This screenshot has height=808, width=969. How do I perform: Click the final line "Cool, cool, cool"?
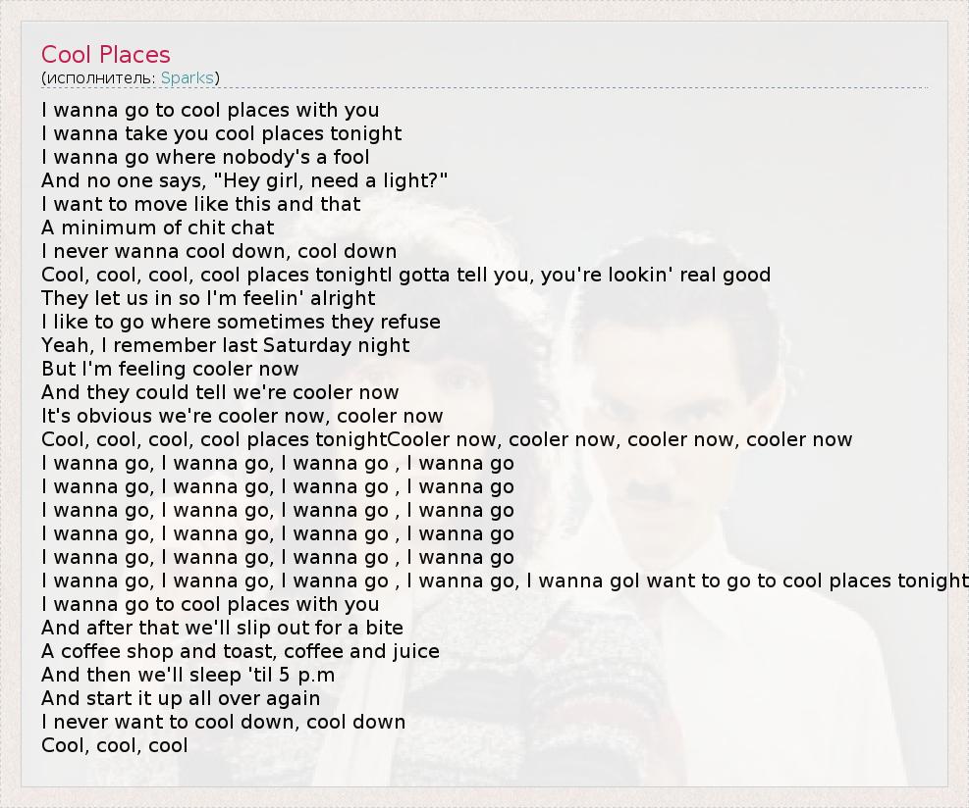[x=114, y=745]
